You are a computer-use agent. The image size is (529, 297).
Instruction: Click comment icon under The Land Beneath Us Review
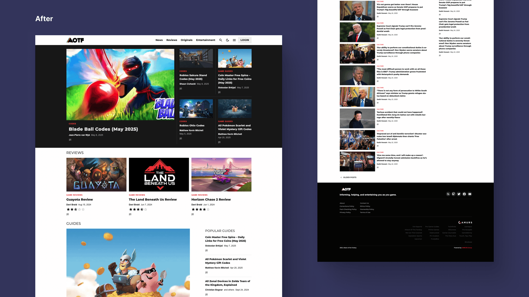pyautogui.click(x=130, y=214)
